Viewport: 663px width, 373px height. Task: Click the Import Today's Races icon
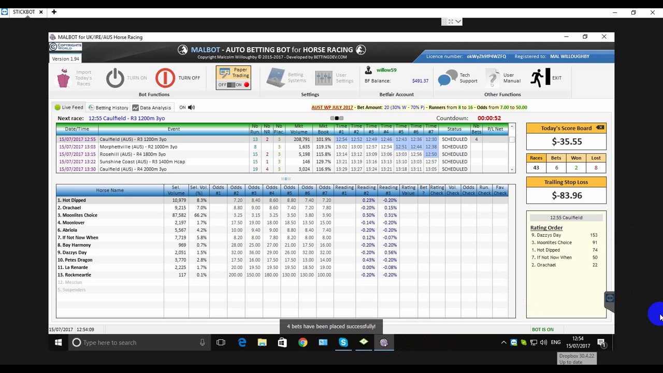click(x=63, y=78)
